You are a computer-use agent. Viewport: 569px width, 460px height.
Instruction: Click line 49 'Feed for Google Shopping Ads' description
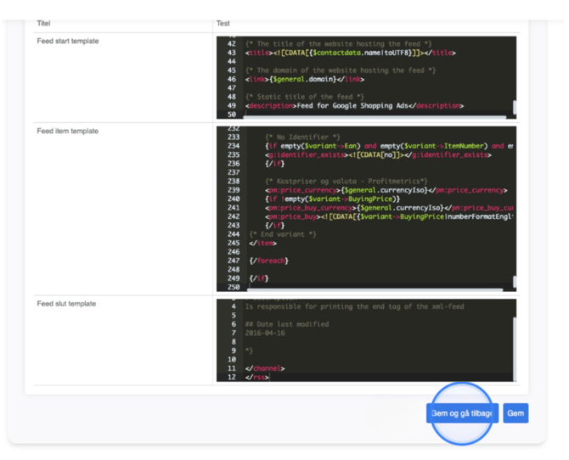[354, 105]
